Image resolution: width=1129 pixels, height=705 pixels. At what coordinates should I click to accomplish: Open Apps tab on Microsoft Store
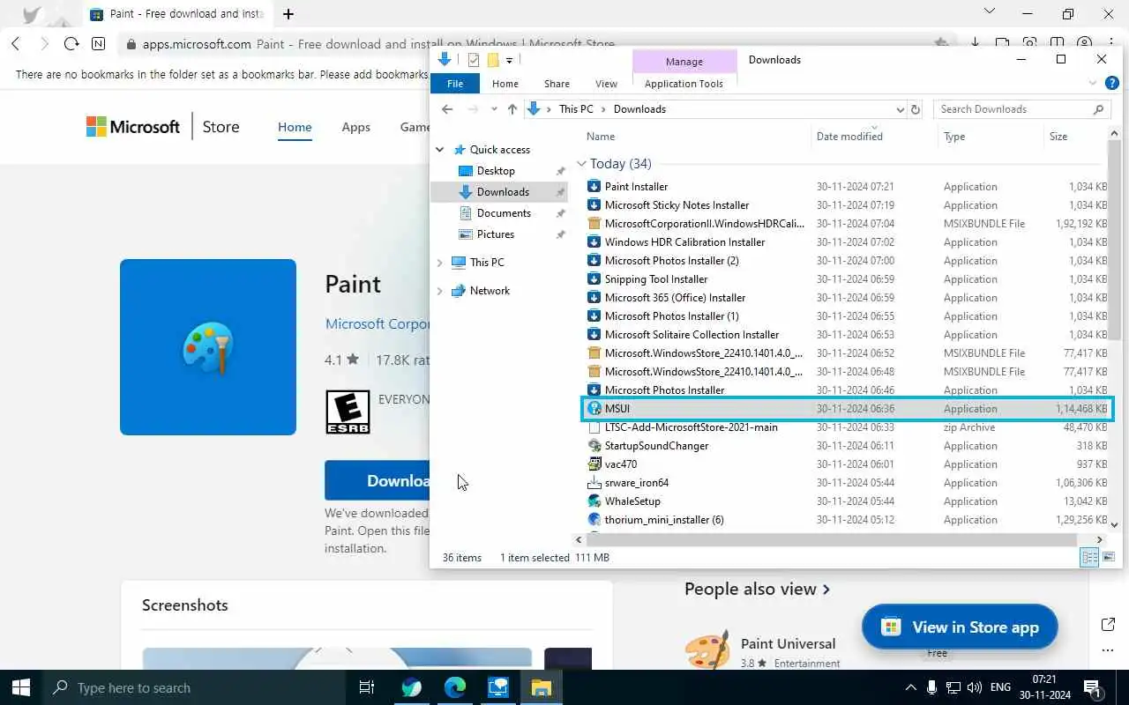pyautogui.click(x=355, y=127)
